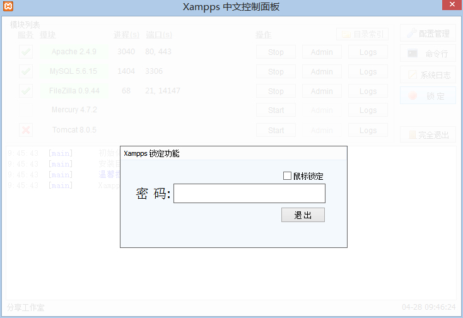Click the XAMPP logo icon in title bar
Viewport: 463px width, 318px height.
pos(8,6)
